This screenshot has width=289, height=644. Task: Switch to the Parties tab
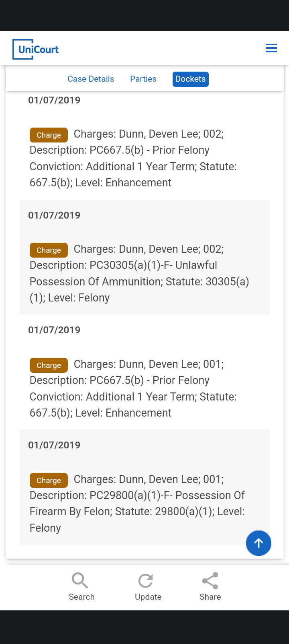[143, 79]
